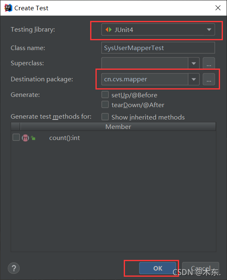The image size is (227, 280).
Task: Open help with the question mark icon
Action: point(14,268)
